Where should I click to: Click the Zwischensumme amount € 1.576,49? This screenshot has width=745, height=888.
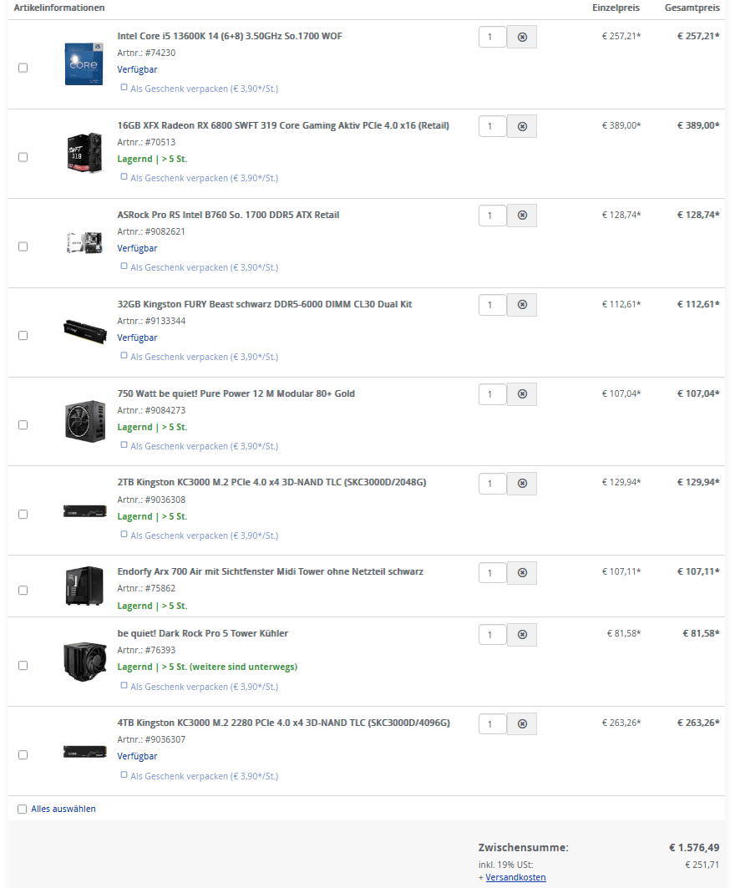click(694, 848)
